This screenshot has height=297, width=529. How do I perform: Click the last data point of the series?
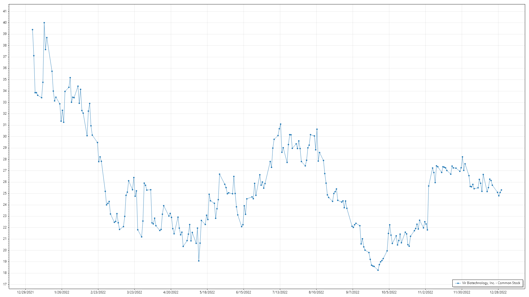(501, 190)
